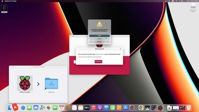Click the Applications folder shortcut in installer window
Image resolution: width=199 pixels, height=112 pixels.
[x=51, y=83]
